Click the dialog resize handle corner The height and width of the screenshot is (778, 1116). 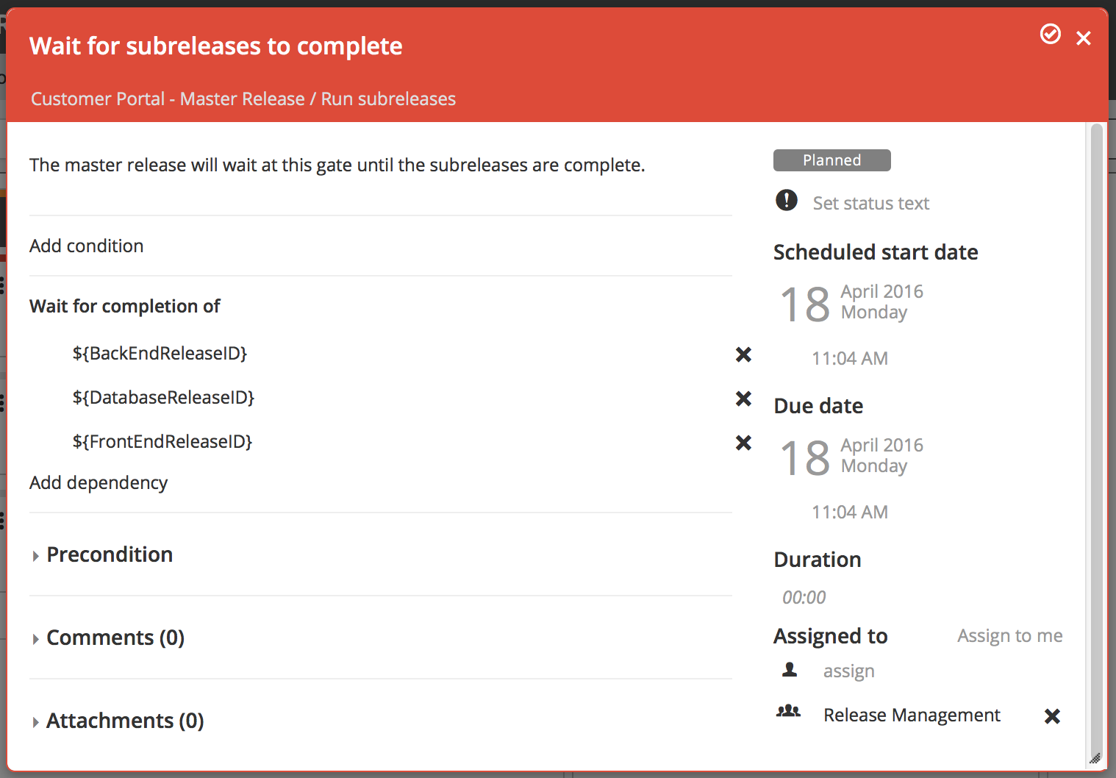click(1095, 758)
